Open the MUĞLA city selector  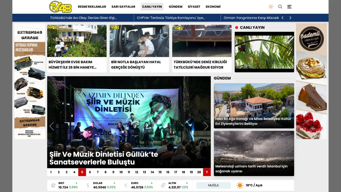pyautogui.click(x=213, y=185)
